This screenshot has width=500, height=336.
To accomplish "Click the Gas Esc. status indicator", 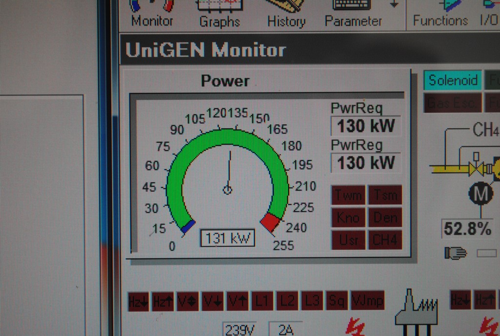I will pyautogui.click(x=453, y=103).
